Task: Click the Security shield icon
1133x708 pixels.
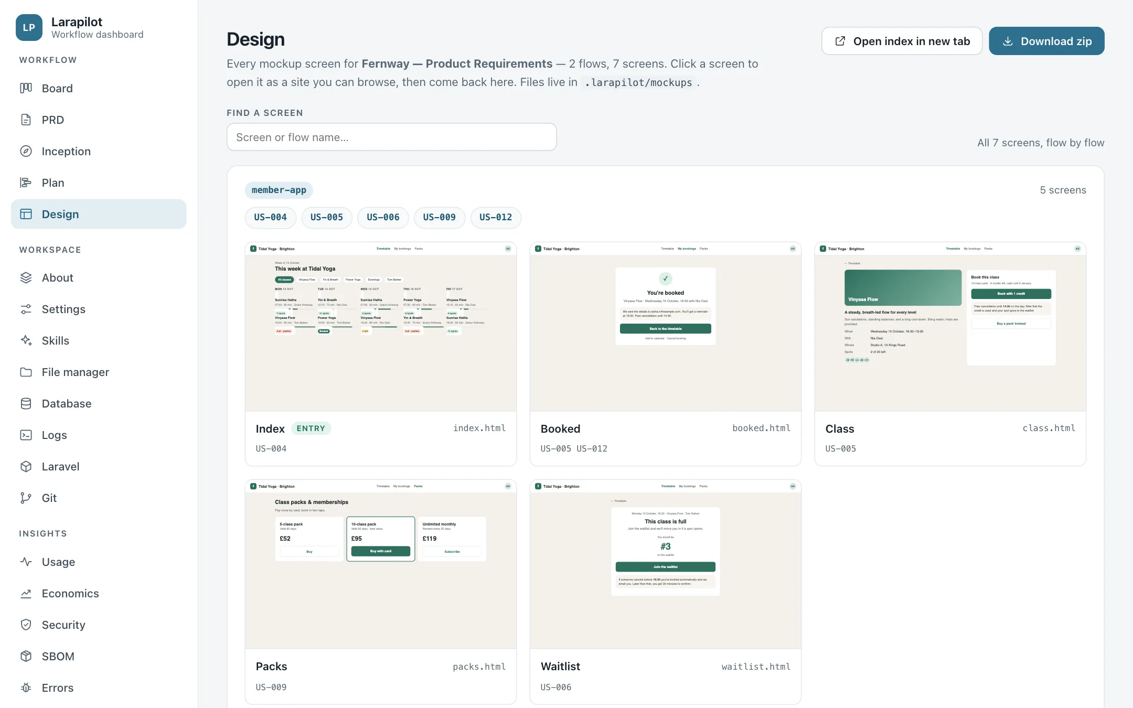Action: pyautogui.click(x=26, y=625)
